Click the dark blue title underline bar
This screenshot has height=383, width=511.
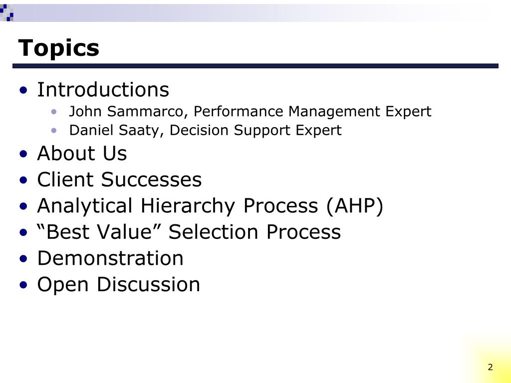(x=255, y=66)
